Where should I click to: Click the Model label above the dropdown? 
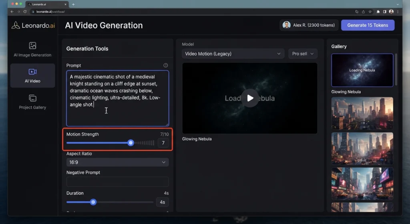point(188,44)
